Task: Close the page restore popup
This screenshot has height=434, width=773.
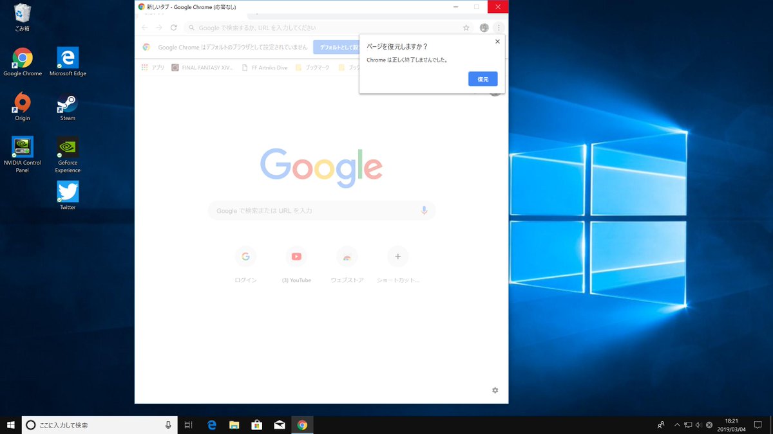Action: coord(497,42)
